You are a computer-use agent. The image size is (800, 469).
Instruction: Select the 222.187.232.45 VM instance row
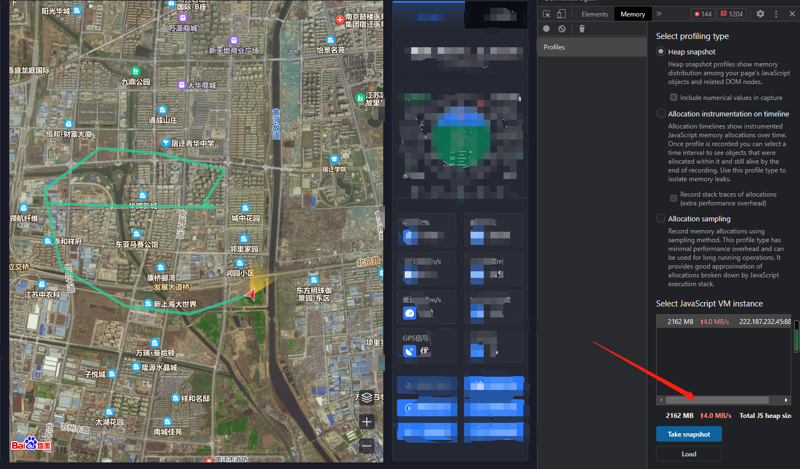coord(724,322)
